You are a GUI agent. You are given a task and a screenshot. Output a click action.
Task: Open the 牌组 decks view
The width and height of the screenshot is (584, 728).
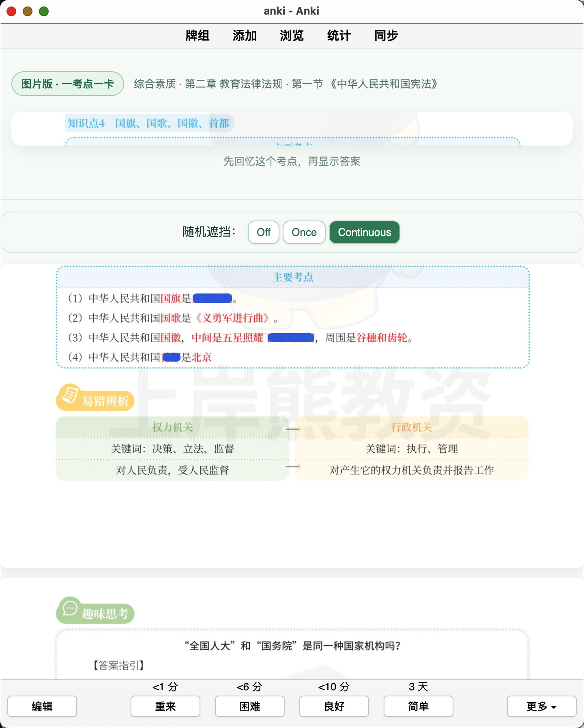(197, 36)
